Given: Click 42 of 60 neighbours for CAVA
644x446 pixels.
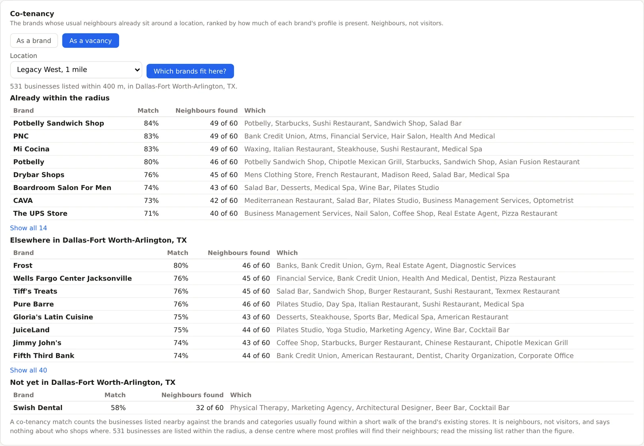Looking at the screenshot, I should [x=224, y=200].
